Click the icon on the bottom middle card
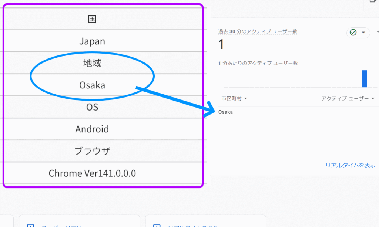The image size is (379, 227). pos(157,225)
